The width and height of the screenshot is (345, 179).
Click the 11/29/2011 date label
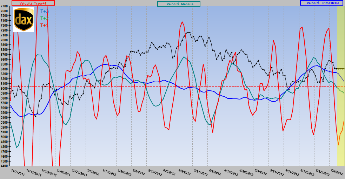(49, 173)
